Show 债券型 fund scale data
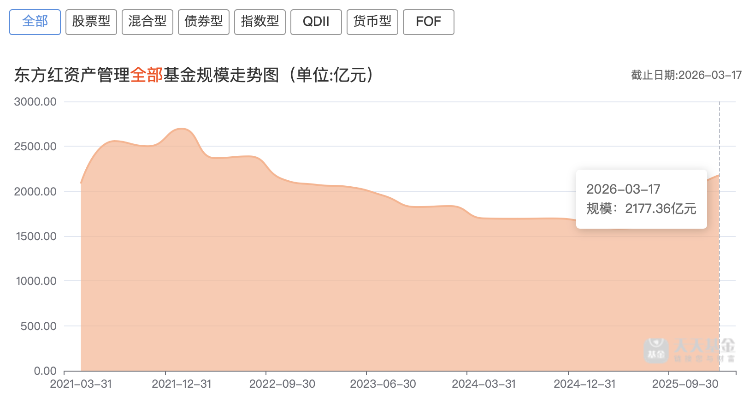The height and width of the screenshot is (414, 755). (204, 22)
